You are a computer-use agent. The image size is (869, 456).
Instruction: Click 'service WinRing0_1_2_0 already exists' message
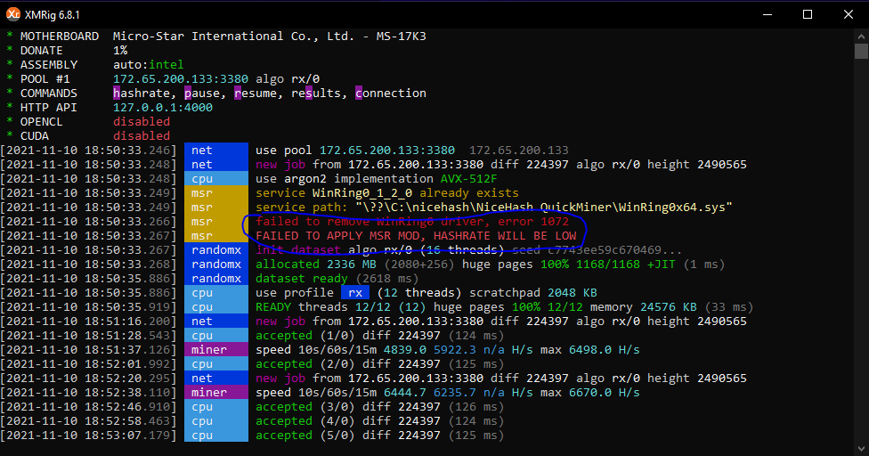386,192
